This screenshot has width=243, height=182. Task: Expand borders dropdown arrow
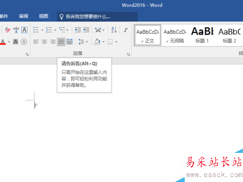tap(116, 42)
